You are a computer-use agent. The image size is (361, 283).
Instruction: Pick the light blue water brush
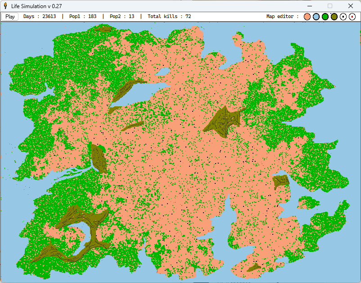316,17
